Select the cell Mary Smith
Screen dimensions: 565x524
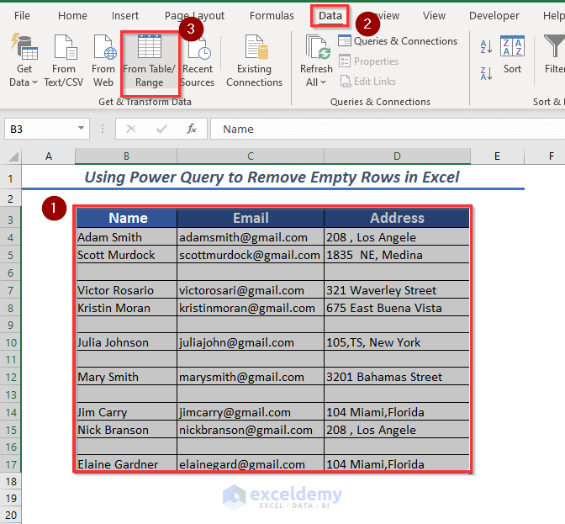click(x=126, y=377)
